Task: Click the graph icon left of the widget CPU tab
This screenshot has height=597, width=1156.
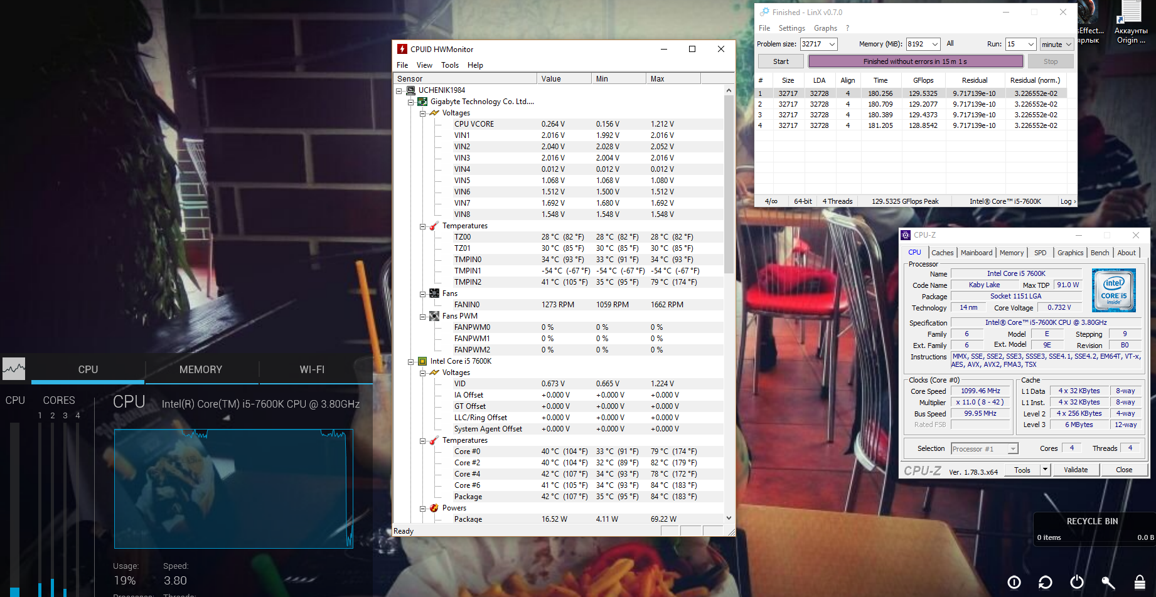Action: pos(14,369)
